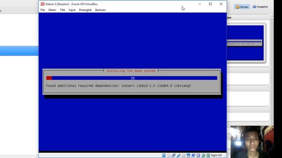Open the File menu
Screen dimensions: 282x158
(x=43, y=10)
